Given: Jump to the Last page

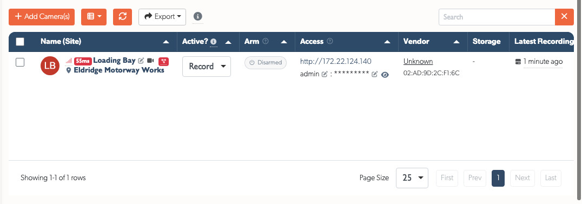Looking at the screenshot, I should coord(551,178).
